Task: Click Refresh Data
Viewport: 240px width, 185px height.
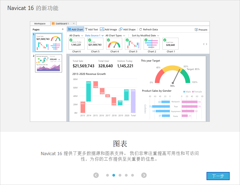Action: (149, 30)
